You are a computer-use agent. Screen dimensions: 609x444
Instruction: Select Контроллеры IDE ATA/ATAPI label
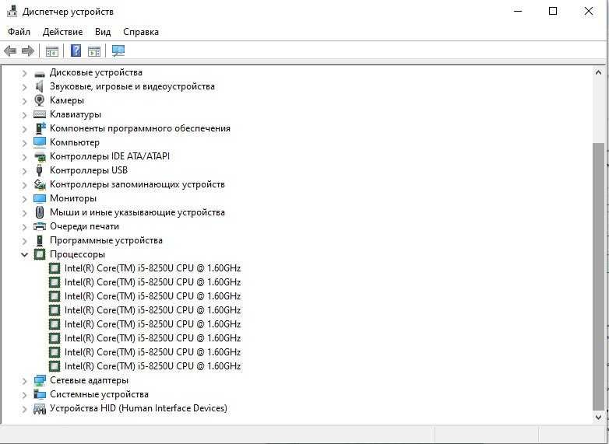click(110, 156)
